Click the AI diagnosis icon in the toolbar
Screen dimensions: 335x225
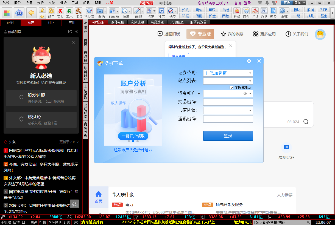19,13
